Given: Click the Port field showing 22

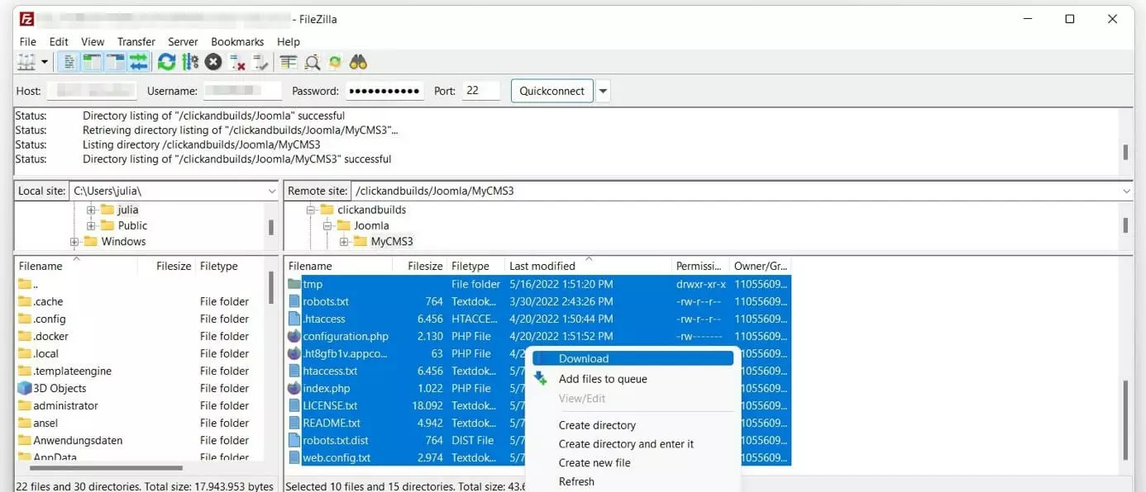Looking at the screenshot, I should pos(481,91).
